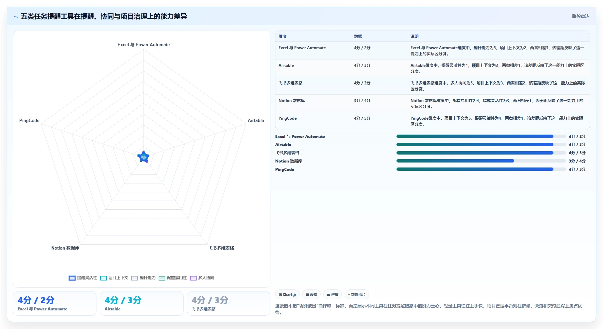Image resolution: width=603 pixels, height=329 pixels.
Task: Open the 4分 / 2分 Excel summary card
Action: pyautogui.click(x=55, y=303)
